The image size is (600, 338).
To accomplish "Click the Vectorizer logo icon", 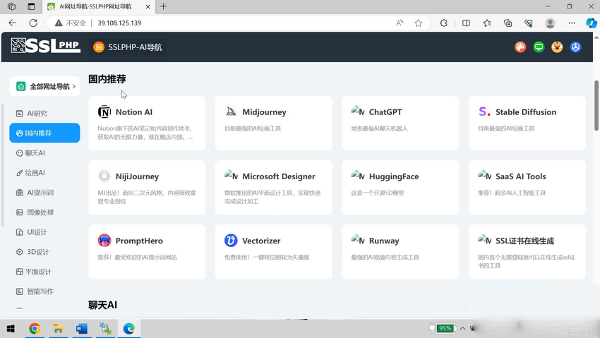I will [231, 241].
